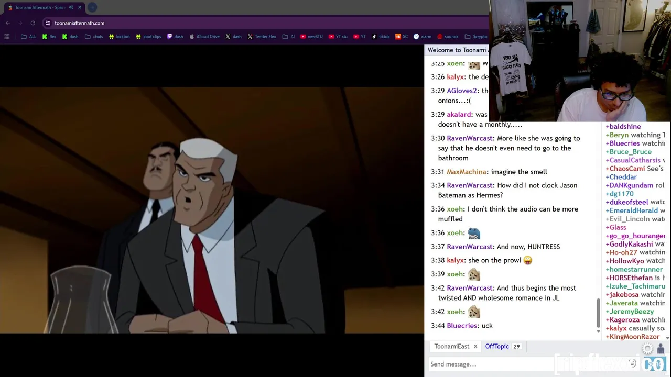671x377 pixels.
Task: Open the tiktok bookmark
Action: [381, 37]
